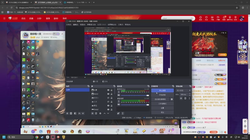Viewport: 250px width, 140px height.
Task: Adjust the desktop audio volume slider
Action: pos(135,105)
